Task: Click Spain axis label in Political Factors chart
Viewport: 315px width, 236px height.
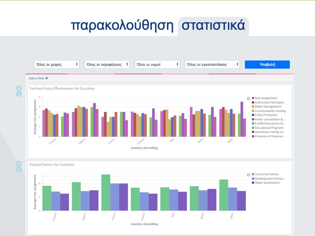Action: [232, 216]
